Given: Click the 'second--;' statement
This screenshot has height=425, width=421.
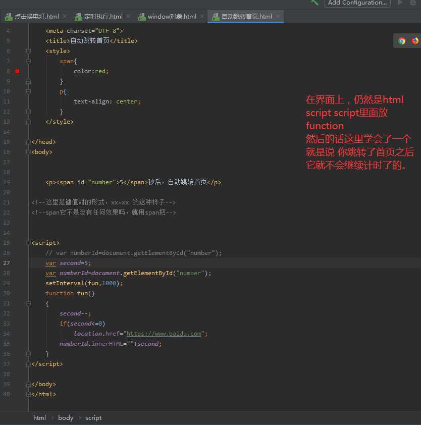Looking at the screenshot, I should click(x=75, y=313).
